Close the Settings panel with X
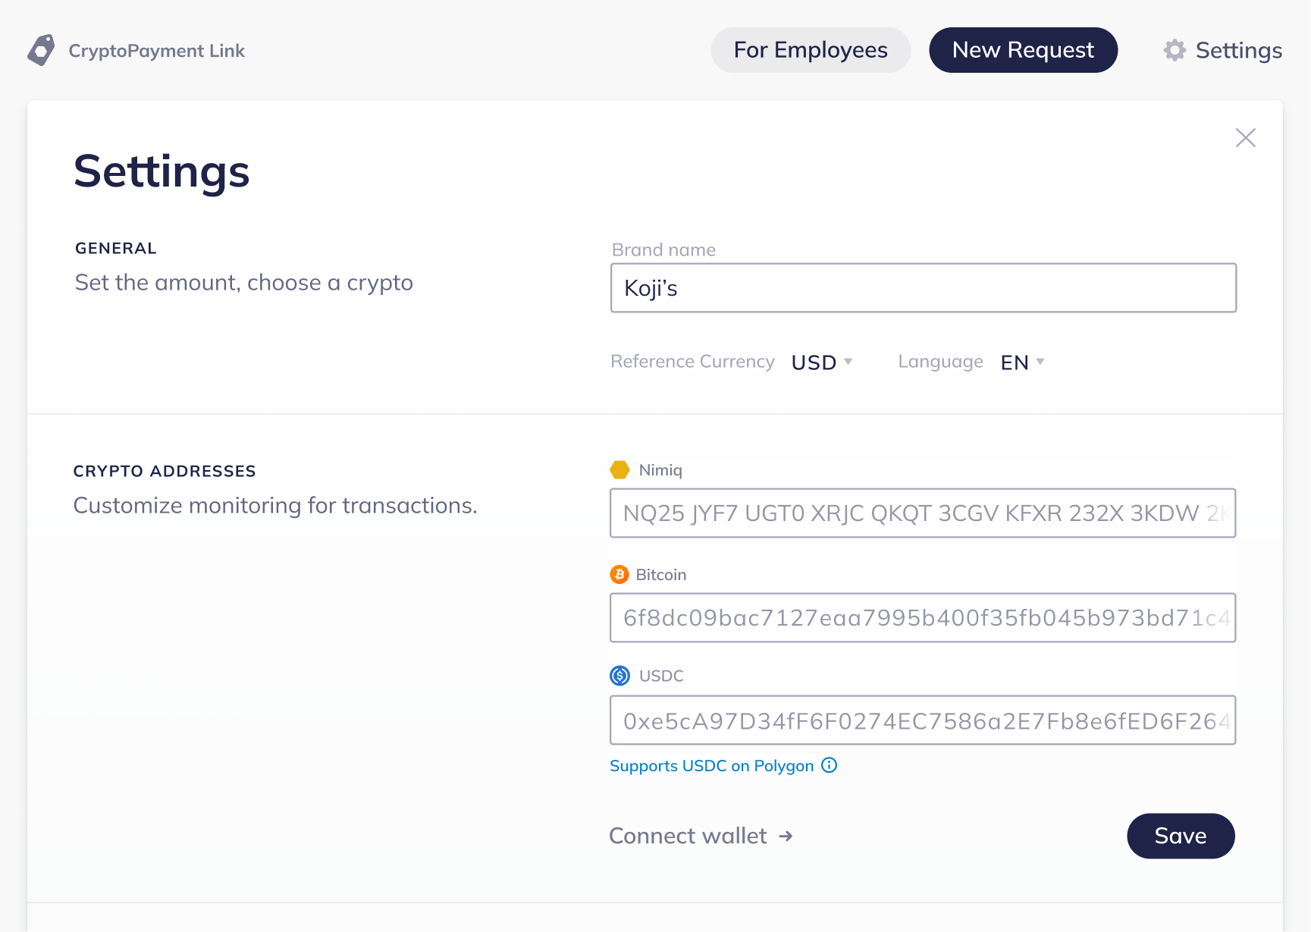This screenshot has height=932, width=1311. click(x=1245, y=137)
